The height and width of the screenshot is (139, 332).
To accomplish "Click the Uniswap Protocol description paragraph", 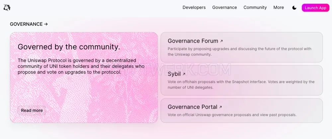I will coord(81,66).
